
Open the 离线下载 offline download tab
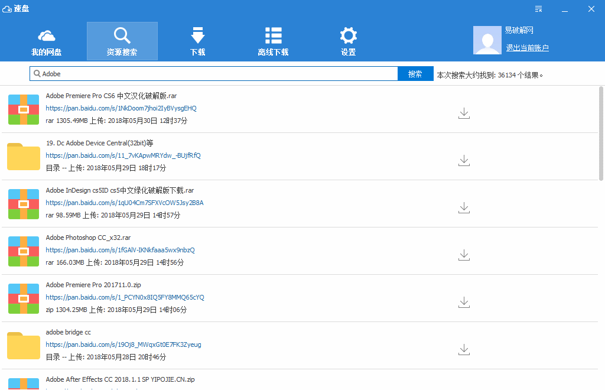coord(273,42)
